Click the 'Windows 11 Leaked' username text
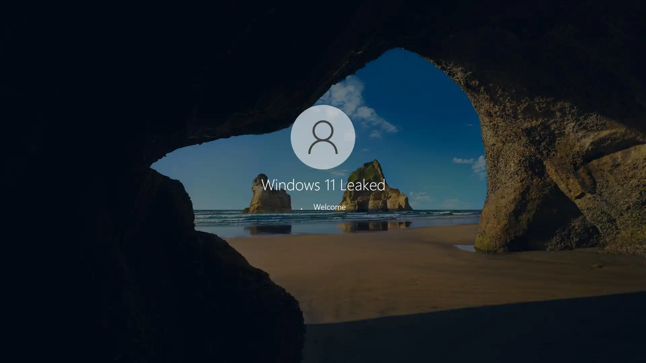 coord(323,185)
